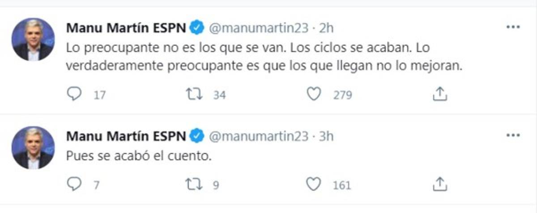The width and height of the screenshot is (537, 213).
Task: Open more options on the 3h tweet
Action: [x=513, y=135]
